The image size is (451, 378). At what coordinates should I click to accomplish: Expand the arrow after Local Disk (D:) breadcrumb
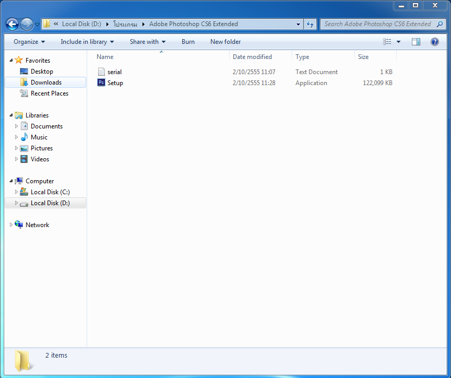(108, 24)
